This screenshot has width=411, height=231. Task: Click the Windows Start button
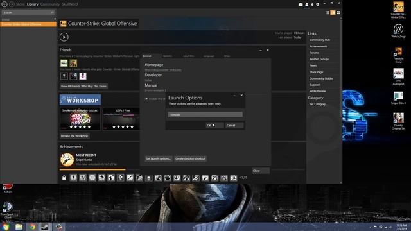coord(6,227)
